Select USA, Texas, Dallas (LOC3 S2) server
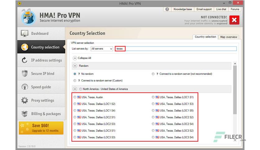The height and width of the screenshot is (150, 260). point(153,130)
